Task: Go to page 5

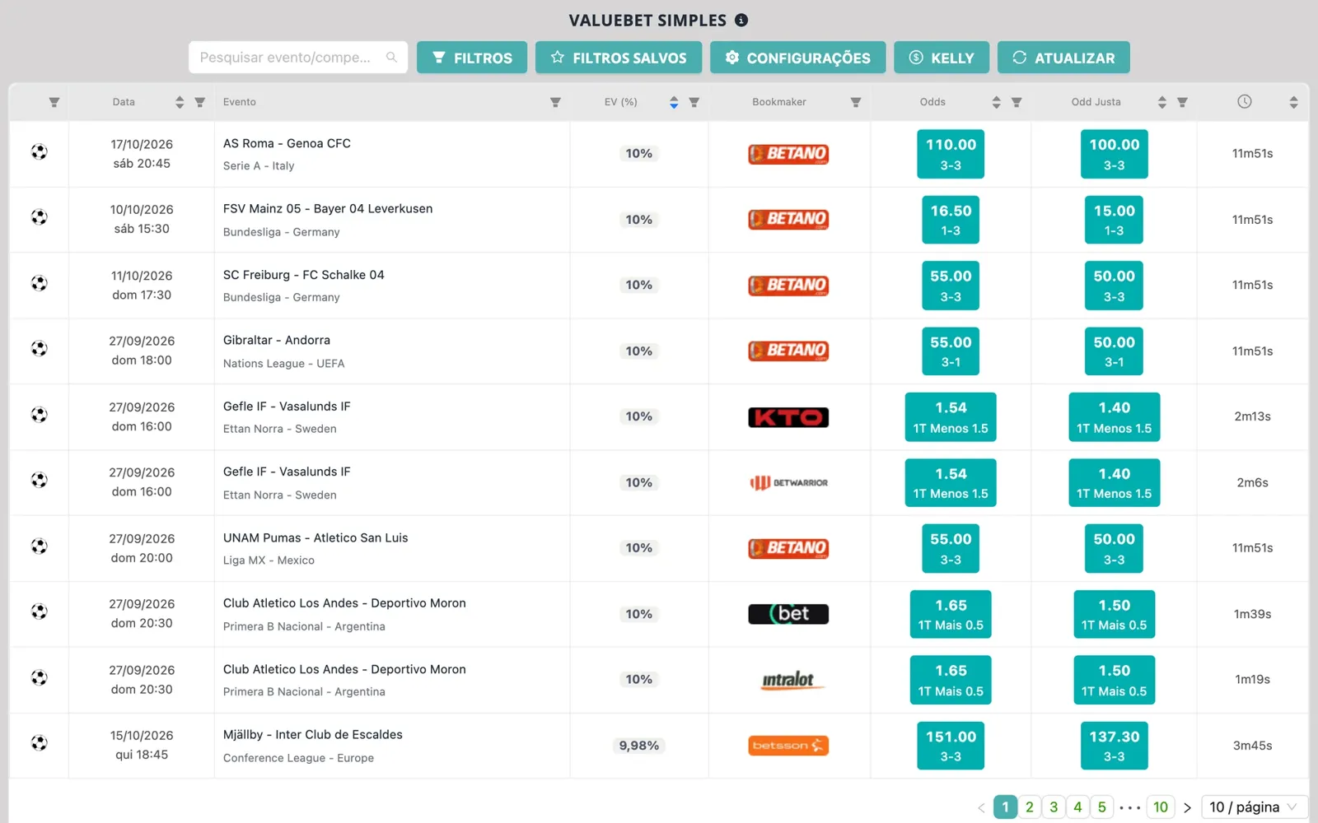Action: click(1102, 807)
